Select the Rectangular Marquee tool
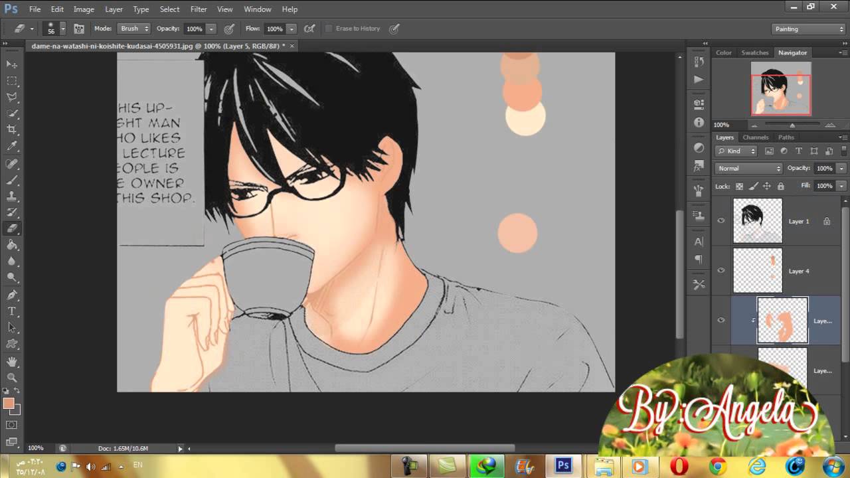The width and height of the screenshot is (850, 478). [x=12, y=80]
